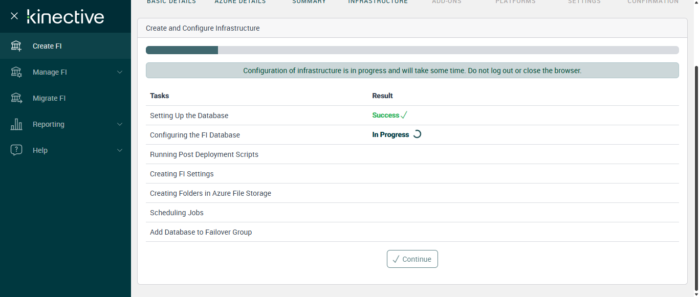Select Migrate FI in the sidebar
This screenshot has width=699, height=297.
pyautogui.click(x=49, y=98)
